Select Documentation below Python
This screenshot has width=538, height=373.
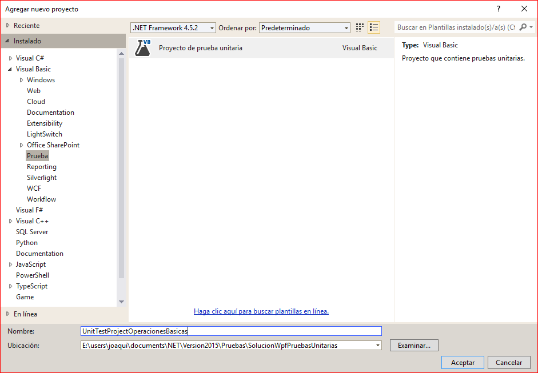tap(40, 254)
